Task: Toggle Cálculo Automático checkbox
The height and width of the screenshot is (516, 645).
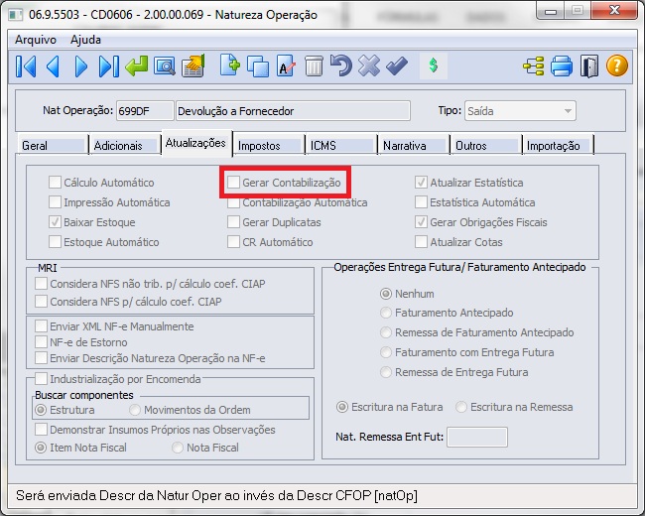Action: pyautogui.click(x=55, y=183)
